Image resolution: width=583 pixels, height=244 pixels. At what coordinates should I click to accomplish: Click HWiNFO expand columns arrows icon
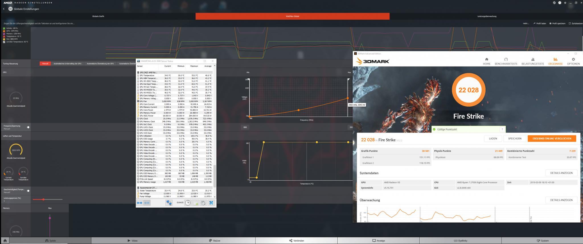(139, 203)
